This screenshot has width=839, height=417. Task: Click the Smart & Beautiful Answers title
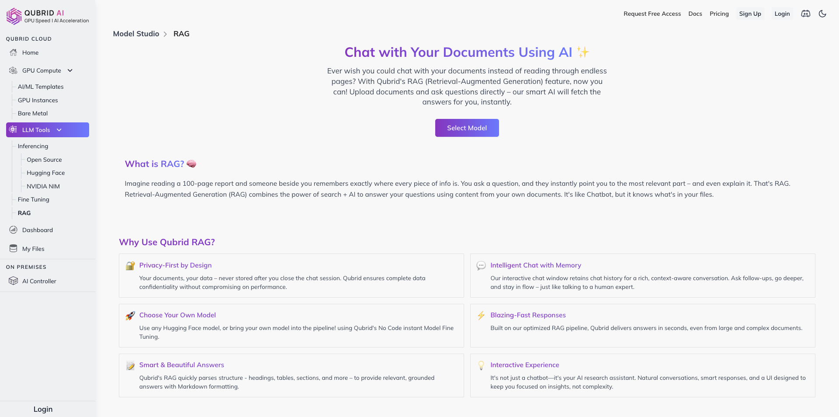[x=181, y=365]
